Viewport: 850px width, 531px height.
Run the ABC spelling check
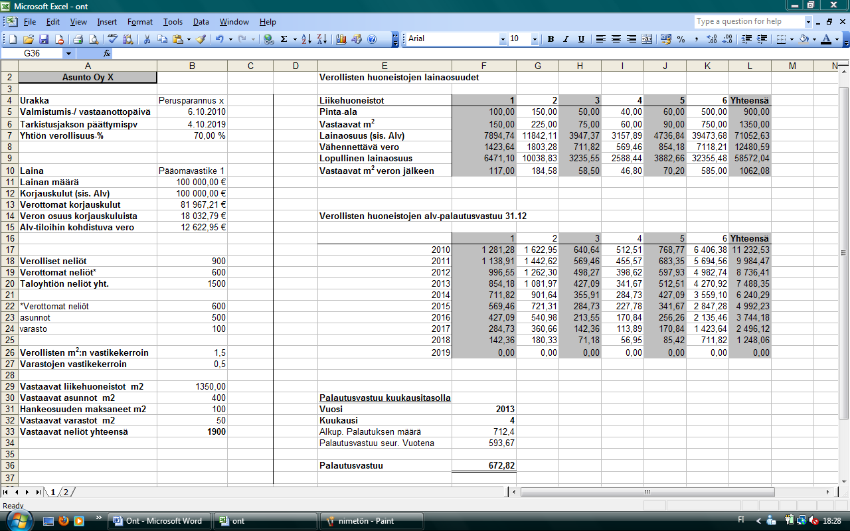(112, 39)
